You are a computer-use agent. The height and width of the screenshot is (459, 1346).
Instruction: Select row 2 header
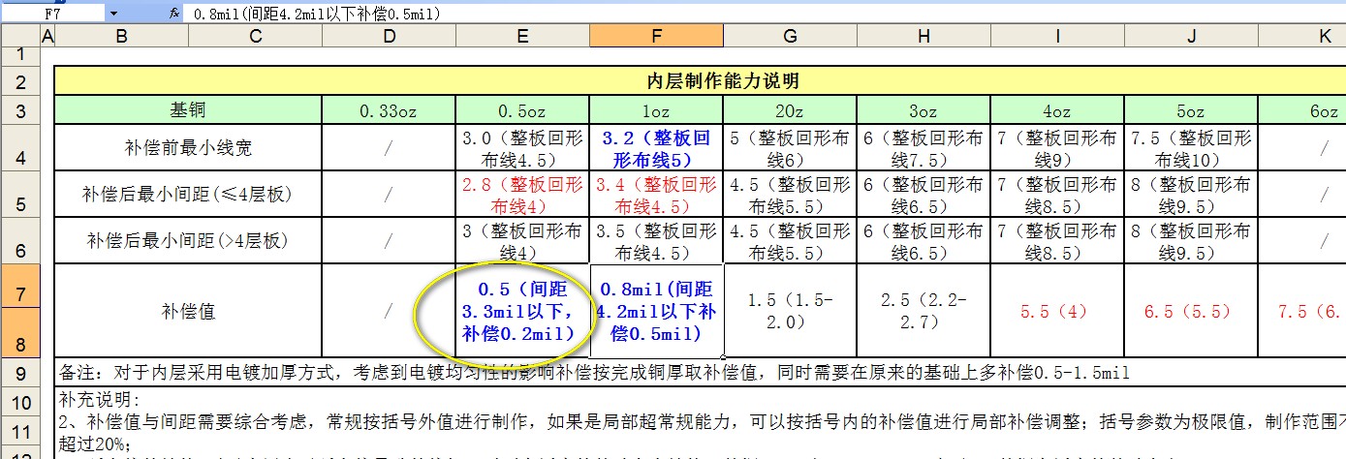(19, 80)
